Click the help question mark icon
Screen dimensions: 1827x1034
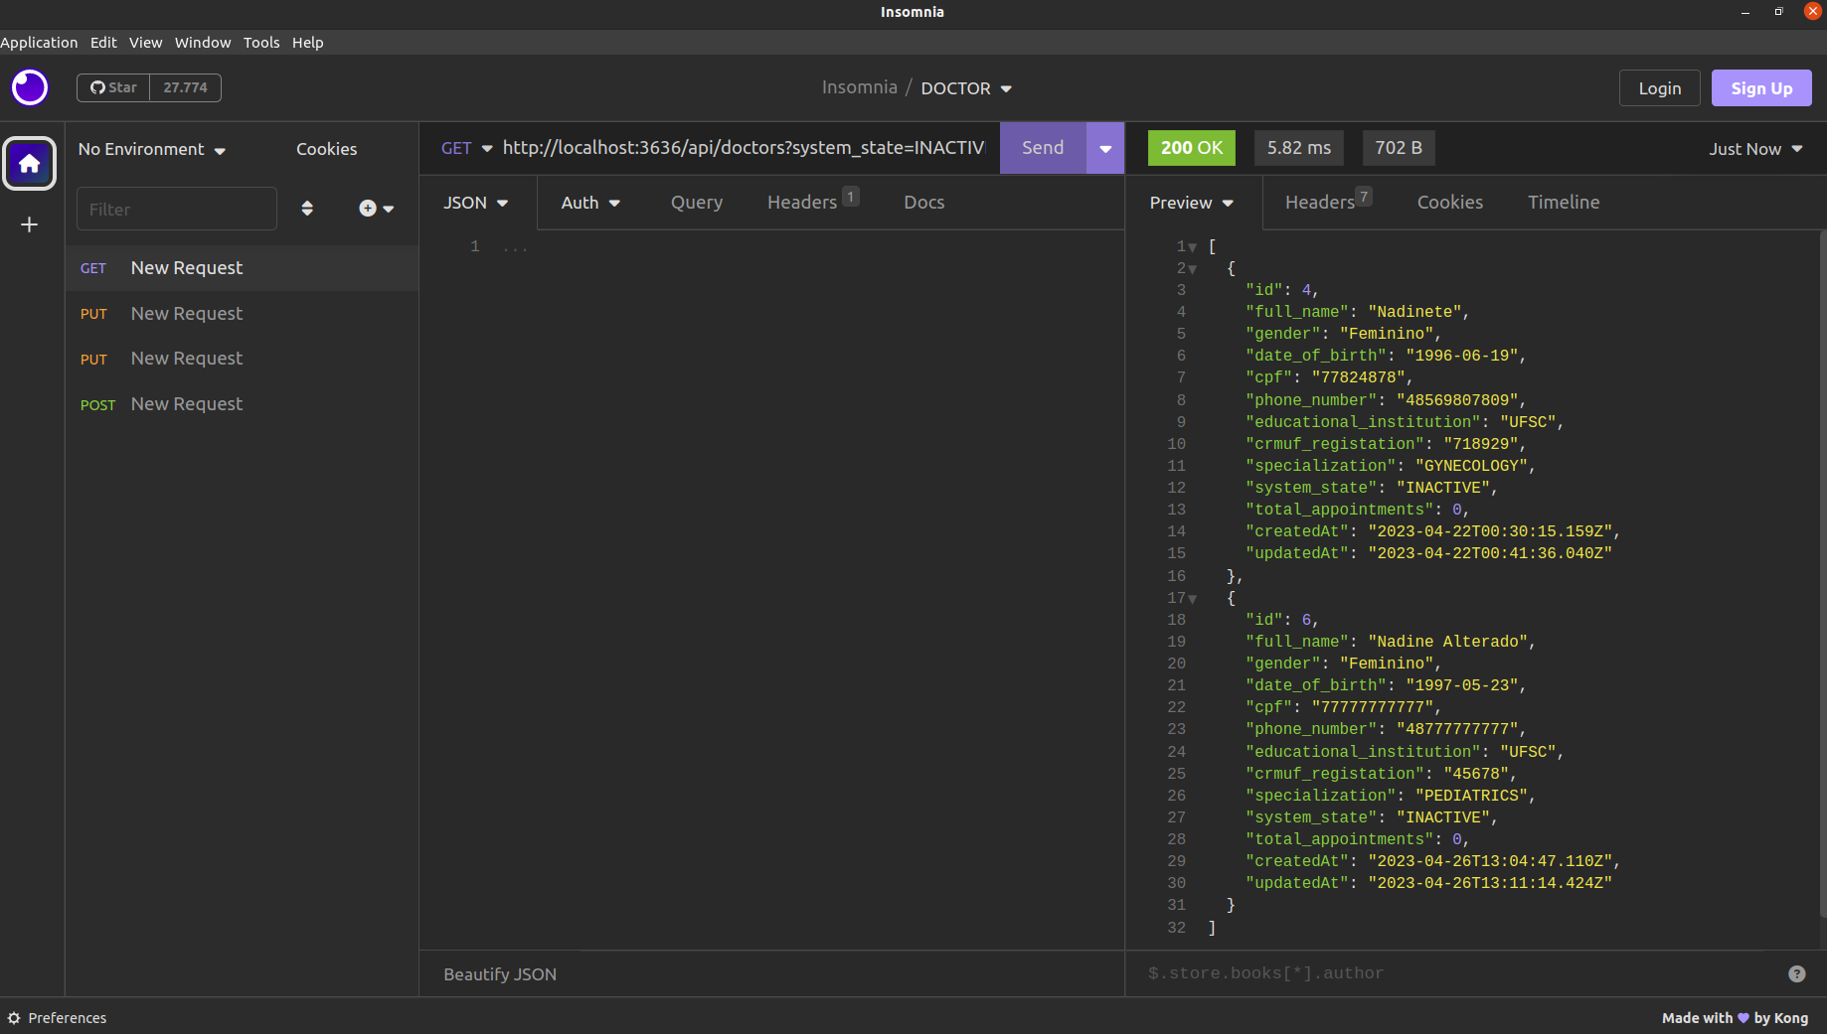coord(1796,973)
